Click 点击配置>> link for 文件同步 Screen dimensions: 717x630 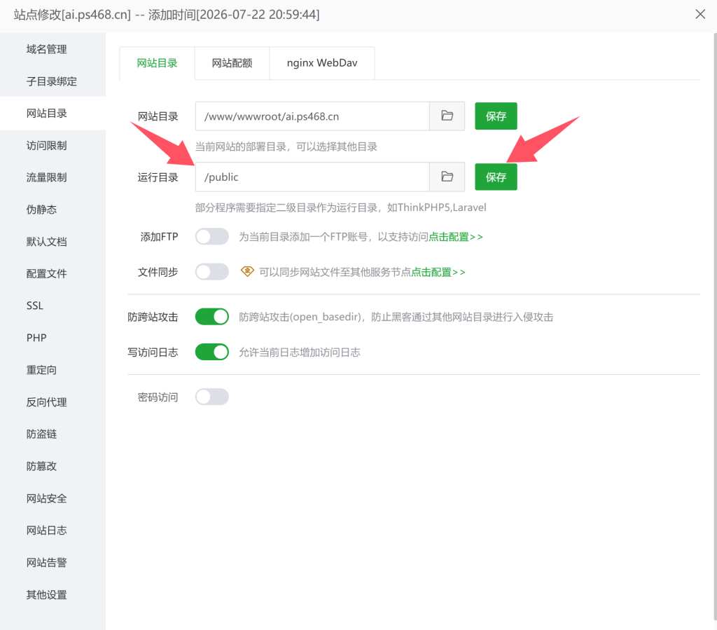click(x=438, y=272)
